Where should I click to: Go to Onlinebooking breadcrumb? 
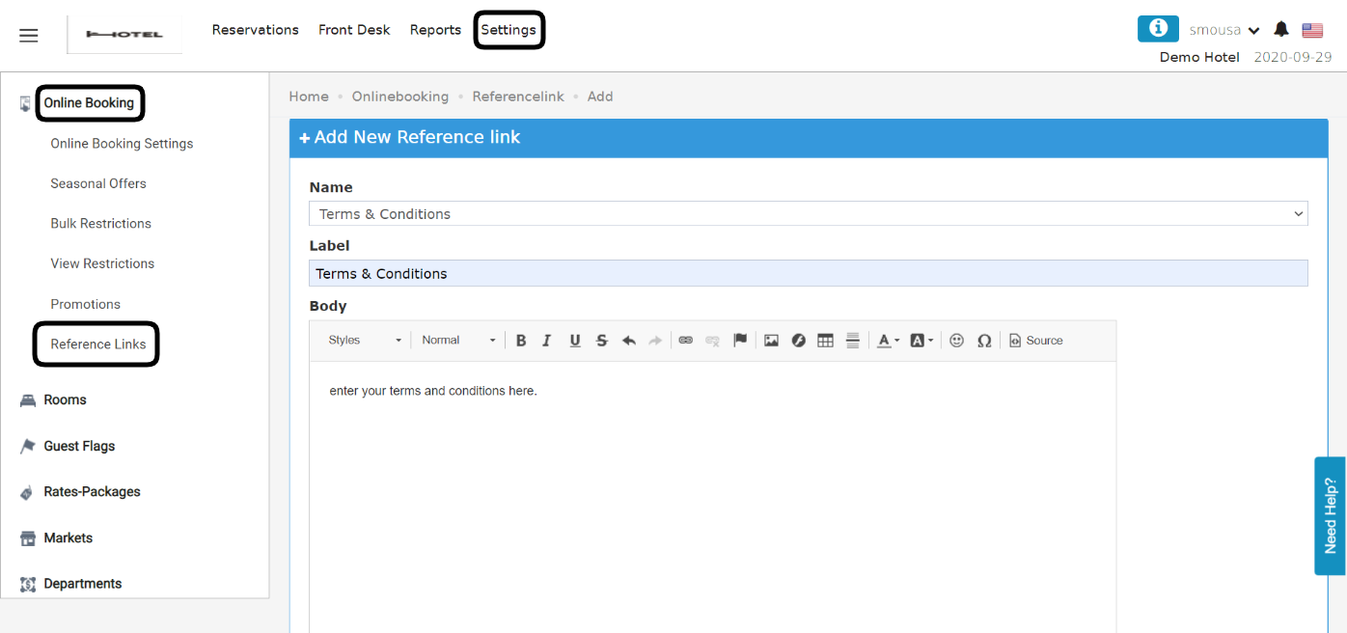400,96
